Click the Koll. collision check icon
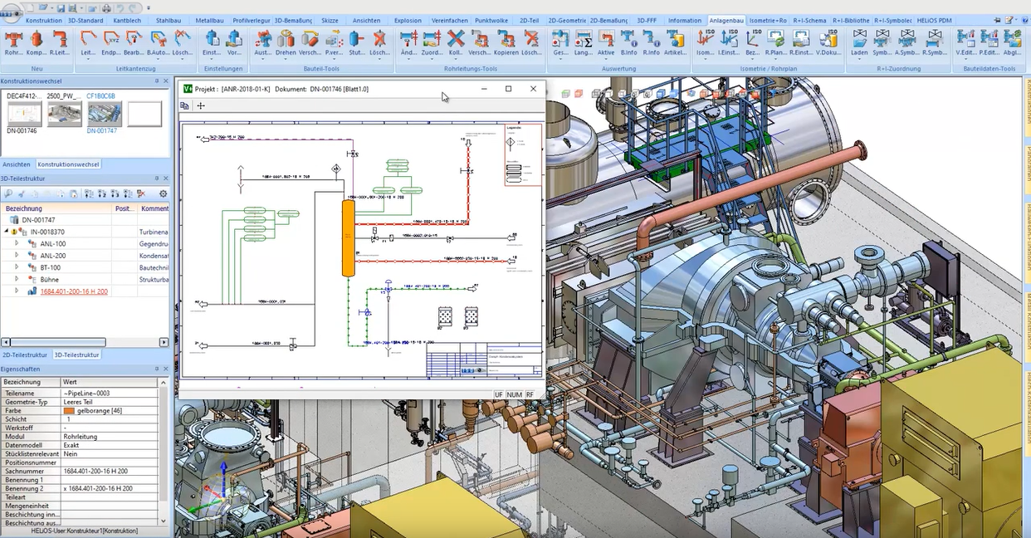The height and width of the screenshot is (538, 1031). pos(455,40)
